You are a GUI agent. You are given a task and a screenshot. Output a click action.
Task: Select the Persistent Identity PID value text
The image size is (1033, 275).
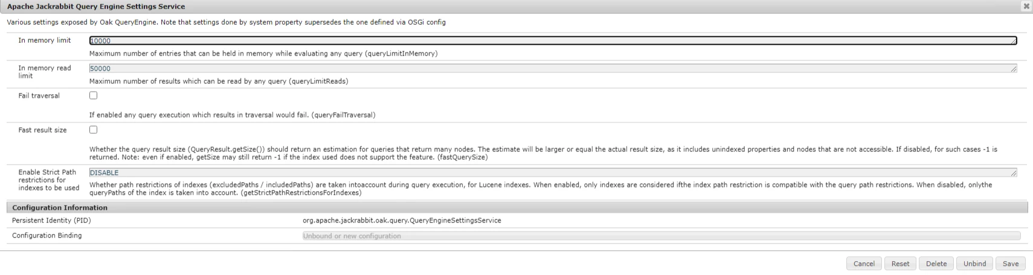(x=402, y=220)
